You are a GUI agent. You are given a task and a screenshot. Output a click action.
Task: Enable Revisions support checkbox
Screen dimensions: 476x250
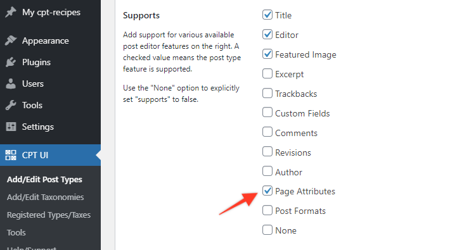267,151
